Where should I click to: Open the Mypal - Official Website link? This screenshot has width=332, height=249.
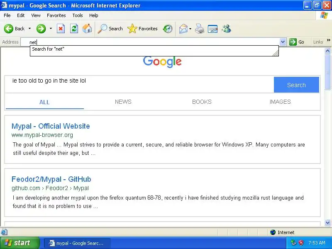tap(51, 126)
